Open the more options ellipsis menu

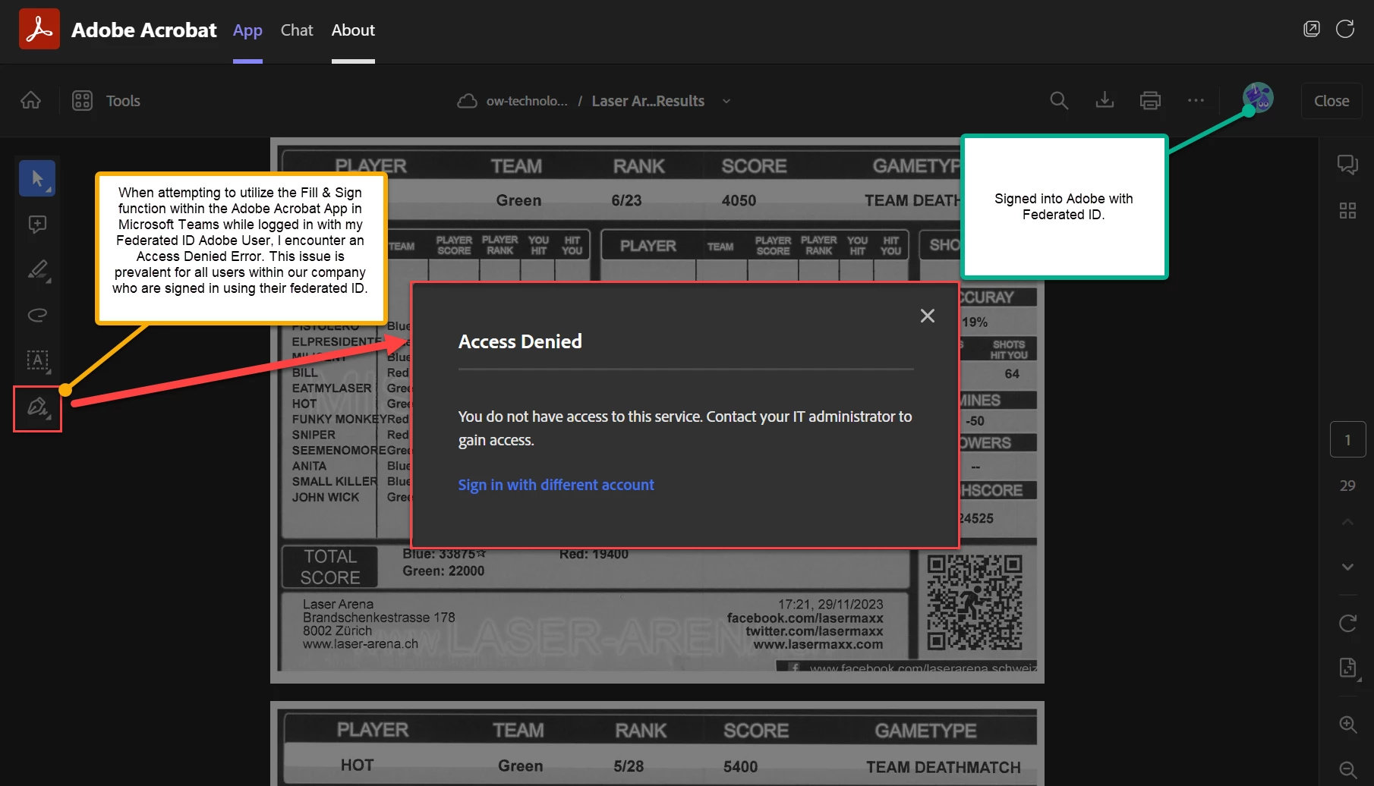click(1196, 100)
